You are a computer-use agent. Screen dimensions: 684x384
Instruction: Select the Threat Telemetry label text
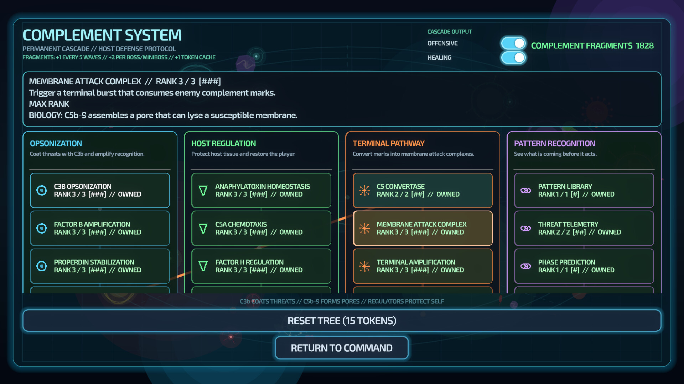[x=568, y=224]
